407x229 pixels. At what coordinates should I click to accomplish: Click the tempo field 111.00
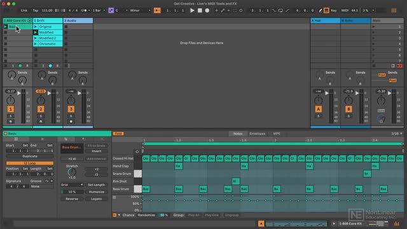pyautogui.click(x=47, y=10)
